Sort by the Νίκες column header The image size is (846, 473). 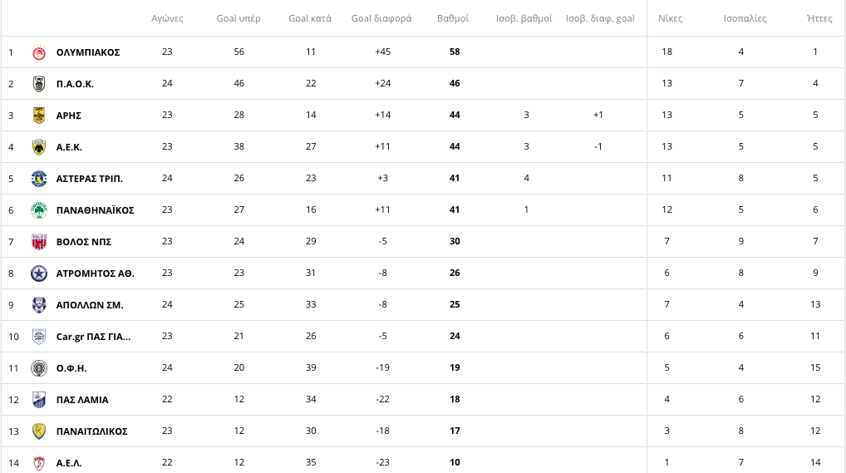(x=670, y=18)
